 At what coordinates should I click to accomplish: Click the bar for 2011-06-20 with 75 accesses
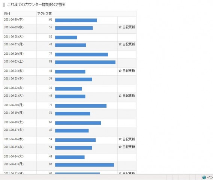81,106
